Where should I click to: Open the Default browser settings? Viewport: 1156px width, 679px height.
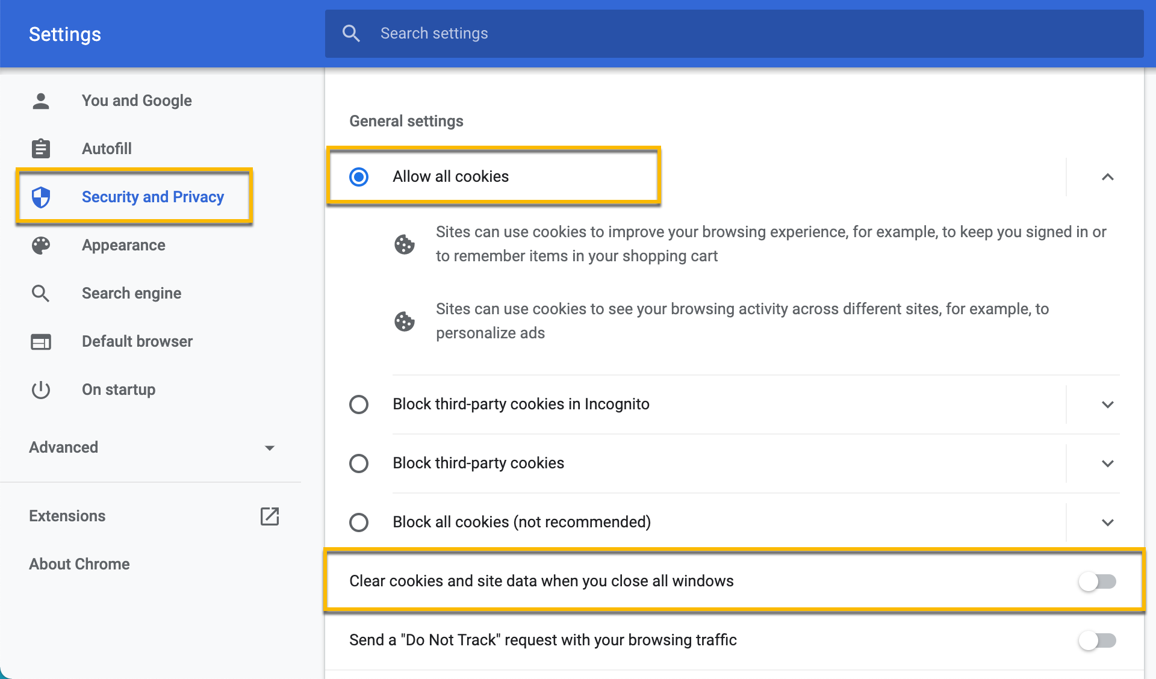point(137,341)
